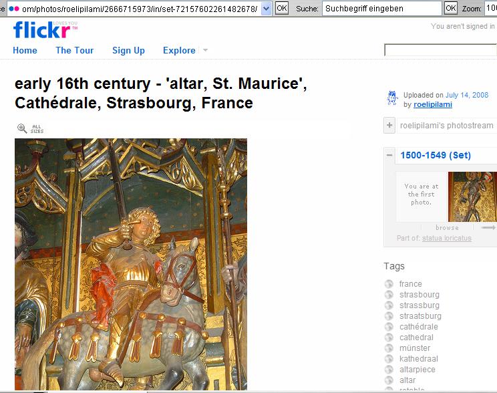Viewport: 497px width, 393px height.
Task: Click the Flickr search input field
Action: [440, 50]
